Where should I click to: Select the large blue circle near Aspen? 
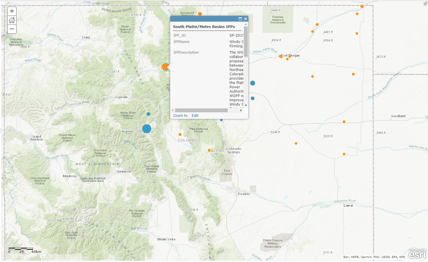coord(147,129)
